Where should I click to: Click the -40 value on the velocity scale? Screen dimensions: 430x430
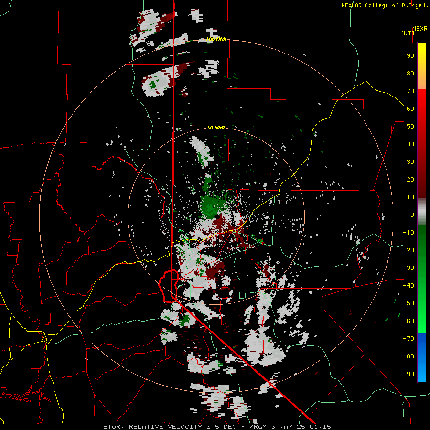click(x=408, y=286)
